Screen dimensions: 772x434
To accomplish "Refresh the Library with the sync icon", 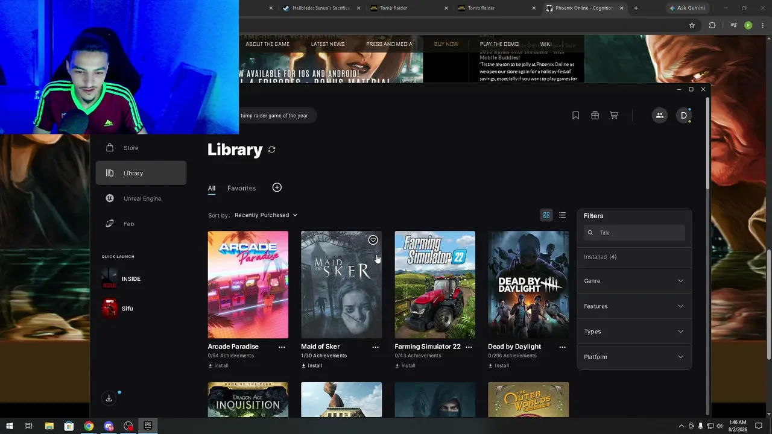I will [x=272, y=149].
